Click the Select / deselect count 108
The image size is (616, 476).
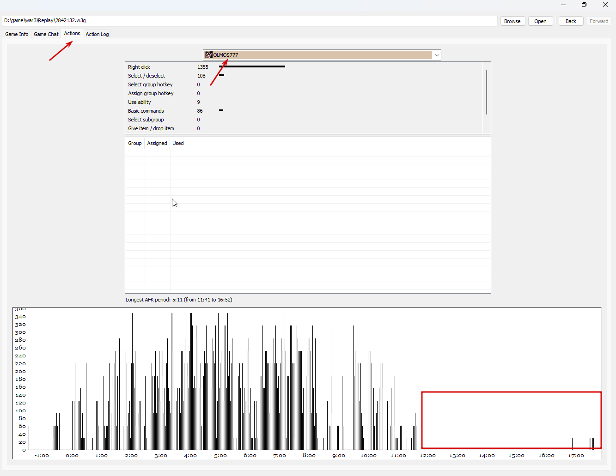(x=201, y=76)
